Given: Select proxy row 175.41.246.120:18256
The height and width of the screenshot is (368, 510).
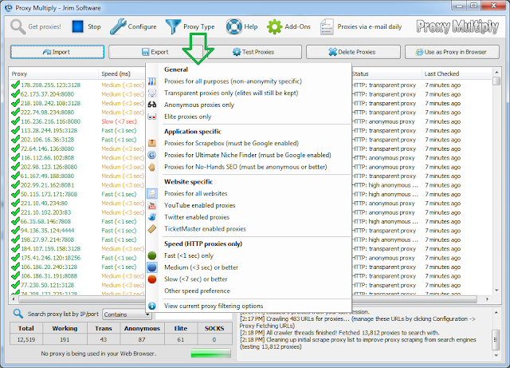Looking at the screenshot, I should (50, 258).
